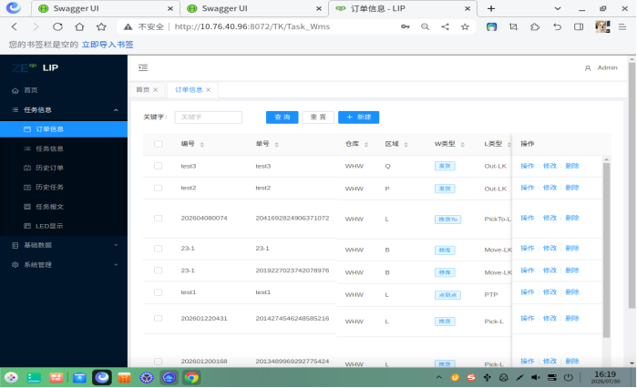The width and height of the screenshot is (637, 388).
Task: Click the browser back arrow
Action: 15,26
